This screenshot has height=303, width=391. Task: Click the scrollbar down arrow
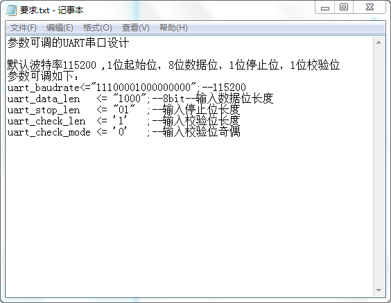[379, 290]
